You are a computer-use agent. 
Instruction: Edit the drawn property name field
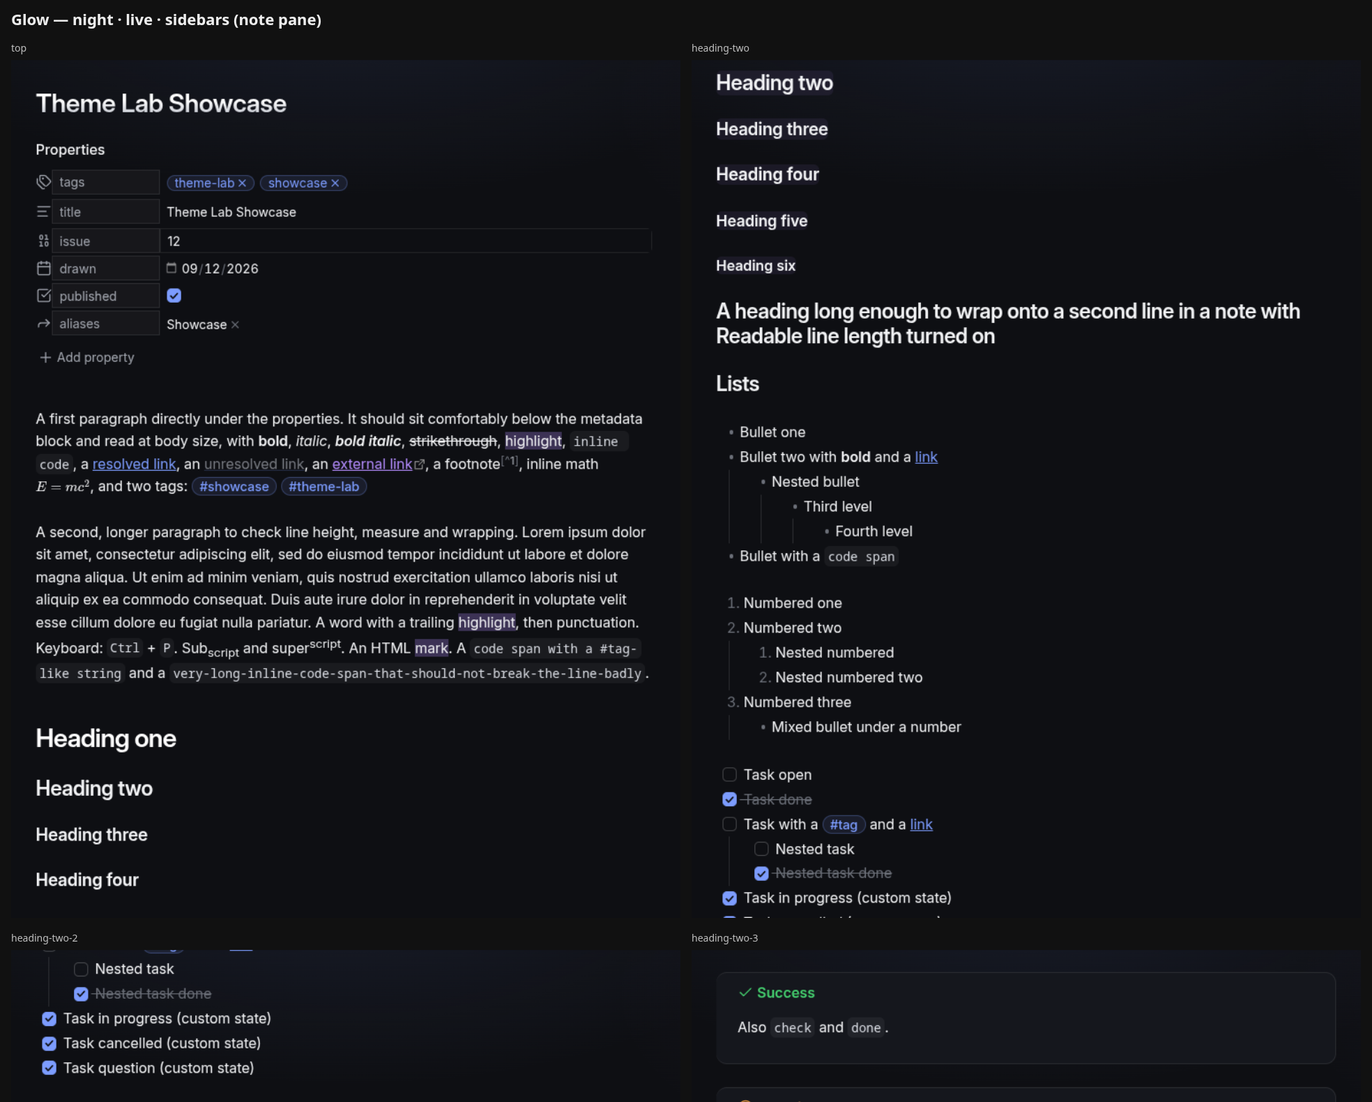point(106,268)
